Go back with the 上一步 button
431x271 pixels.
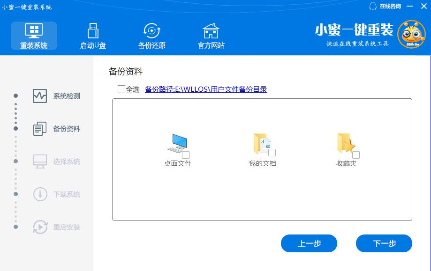point(309,243)
